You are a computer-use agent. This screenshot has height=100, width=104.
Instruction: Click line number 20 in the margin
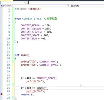click(8, 71)
